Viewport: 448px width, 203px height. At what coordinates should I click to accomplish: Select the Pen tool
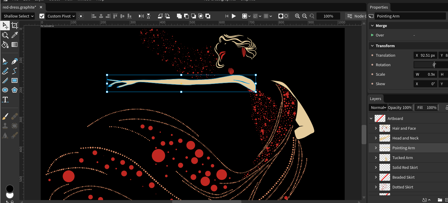point(14,61)
